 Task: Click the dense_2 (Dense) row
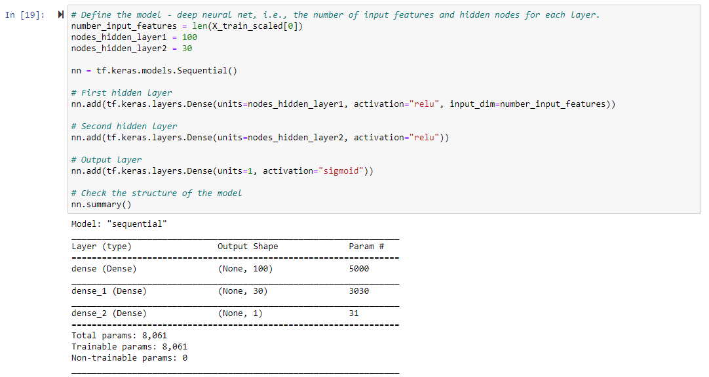point(235,313)
